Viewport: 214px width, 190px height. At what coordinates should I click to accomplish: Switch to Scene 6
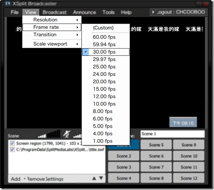tap(156, 156)
